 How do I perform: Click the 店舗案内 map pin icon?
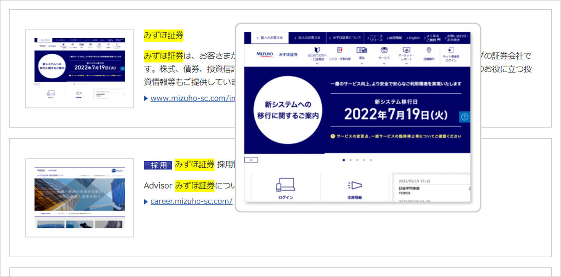[429, 50]
